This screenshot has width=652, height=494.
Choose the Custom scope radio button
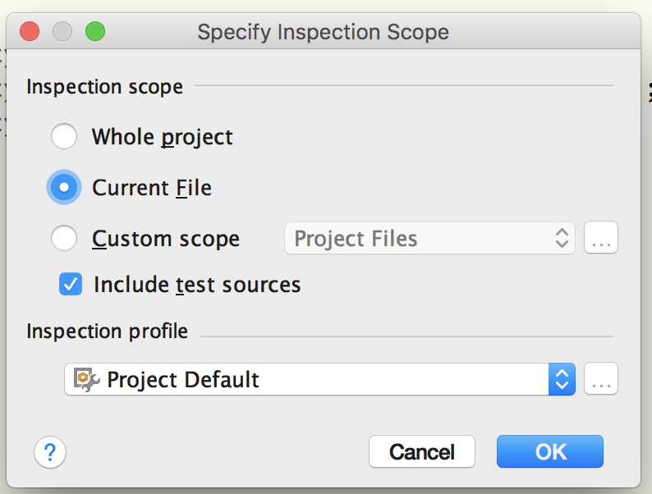pos(63,238)
